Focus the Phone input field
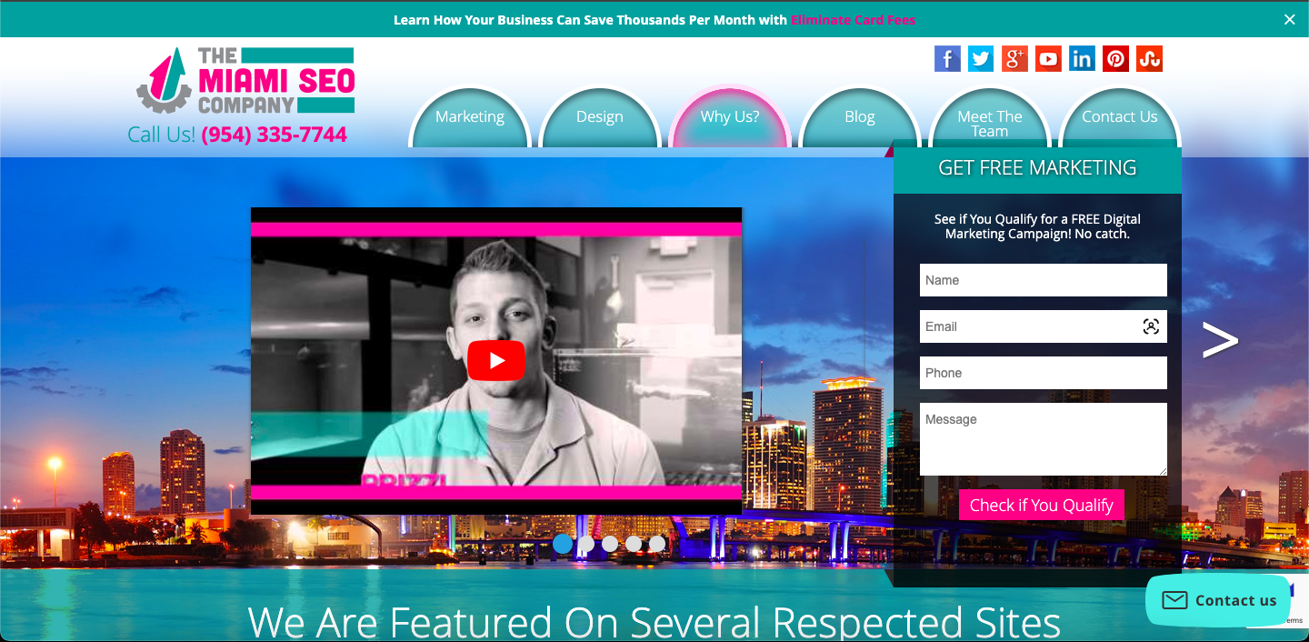The width and height of the screenshot is (1309, 642). pyautogui.click(x=1044, y=373)
